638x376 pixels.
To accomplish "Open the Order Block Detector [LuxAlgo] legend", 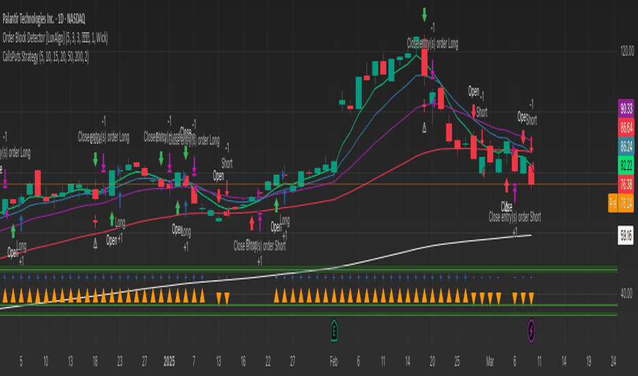I will 55,38.
